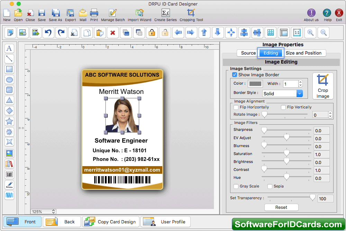Switch to the Source tab
346x231 pixels.
(x=248, y=53)
